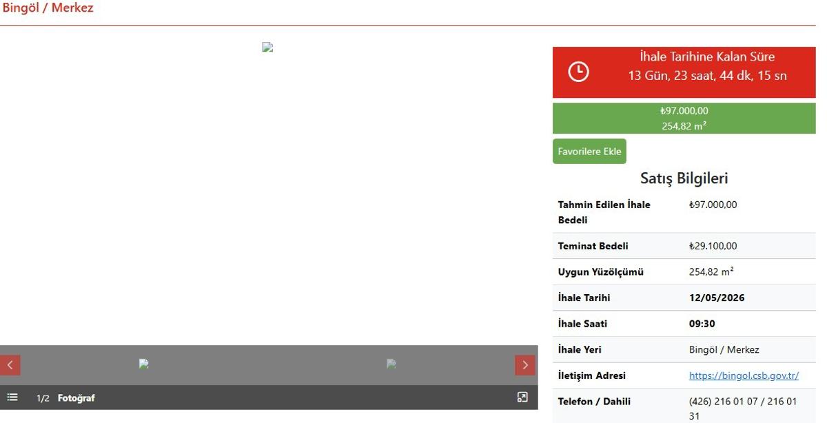This screenshot has width=827, height=423.
Task: Click the Satış Bilgileri section heading
Action: point(684,178)
